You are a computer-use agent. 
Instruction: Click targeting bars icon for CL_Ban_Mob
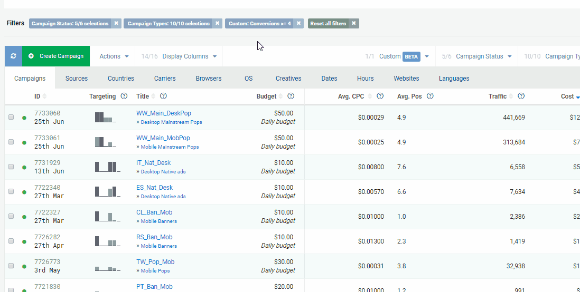[107, 216]
